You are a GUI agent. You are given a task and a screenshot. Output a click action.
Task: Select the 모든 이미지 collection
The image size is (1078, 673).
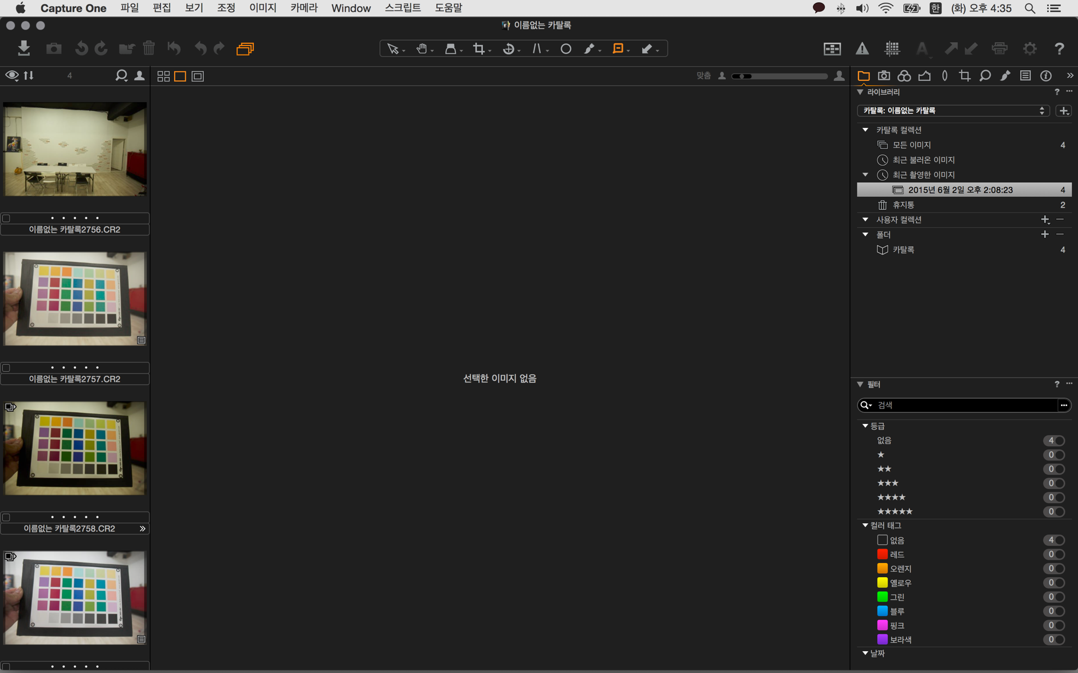click(911, 145)
